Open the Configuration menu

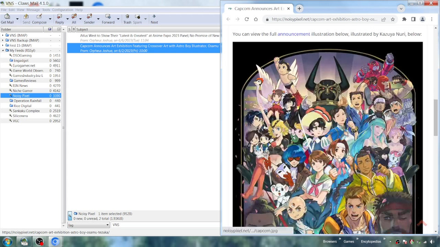click(62, 10)
